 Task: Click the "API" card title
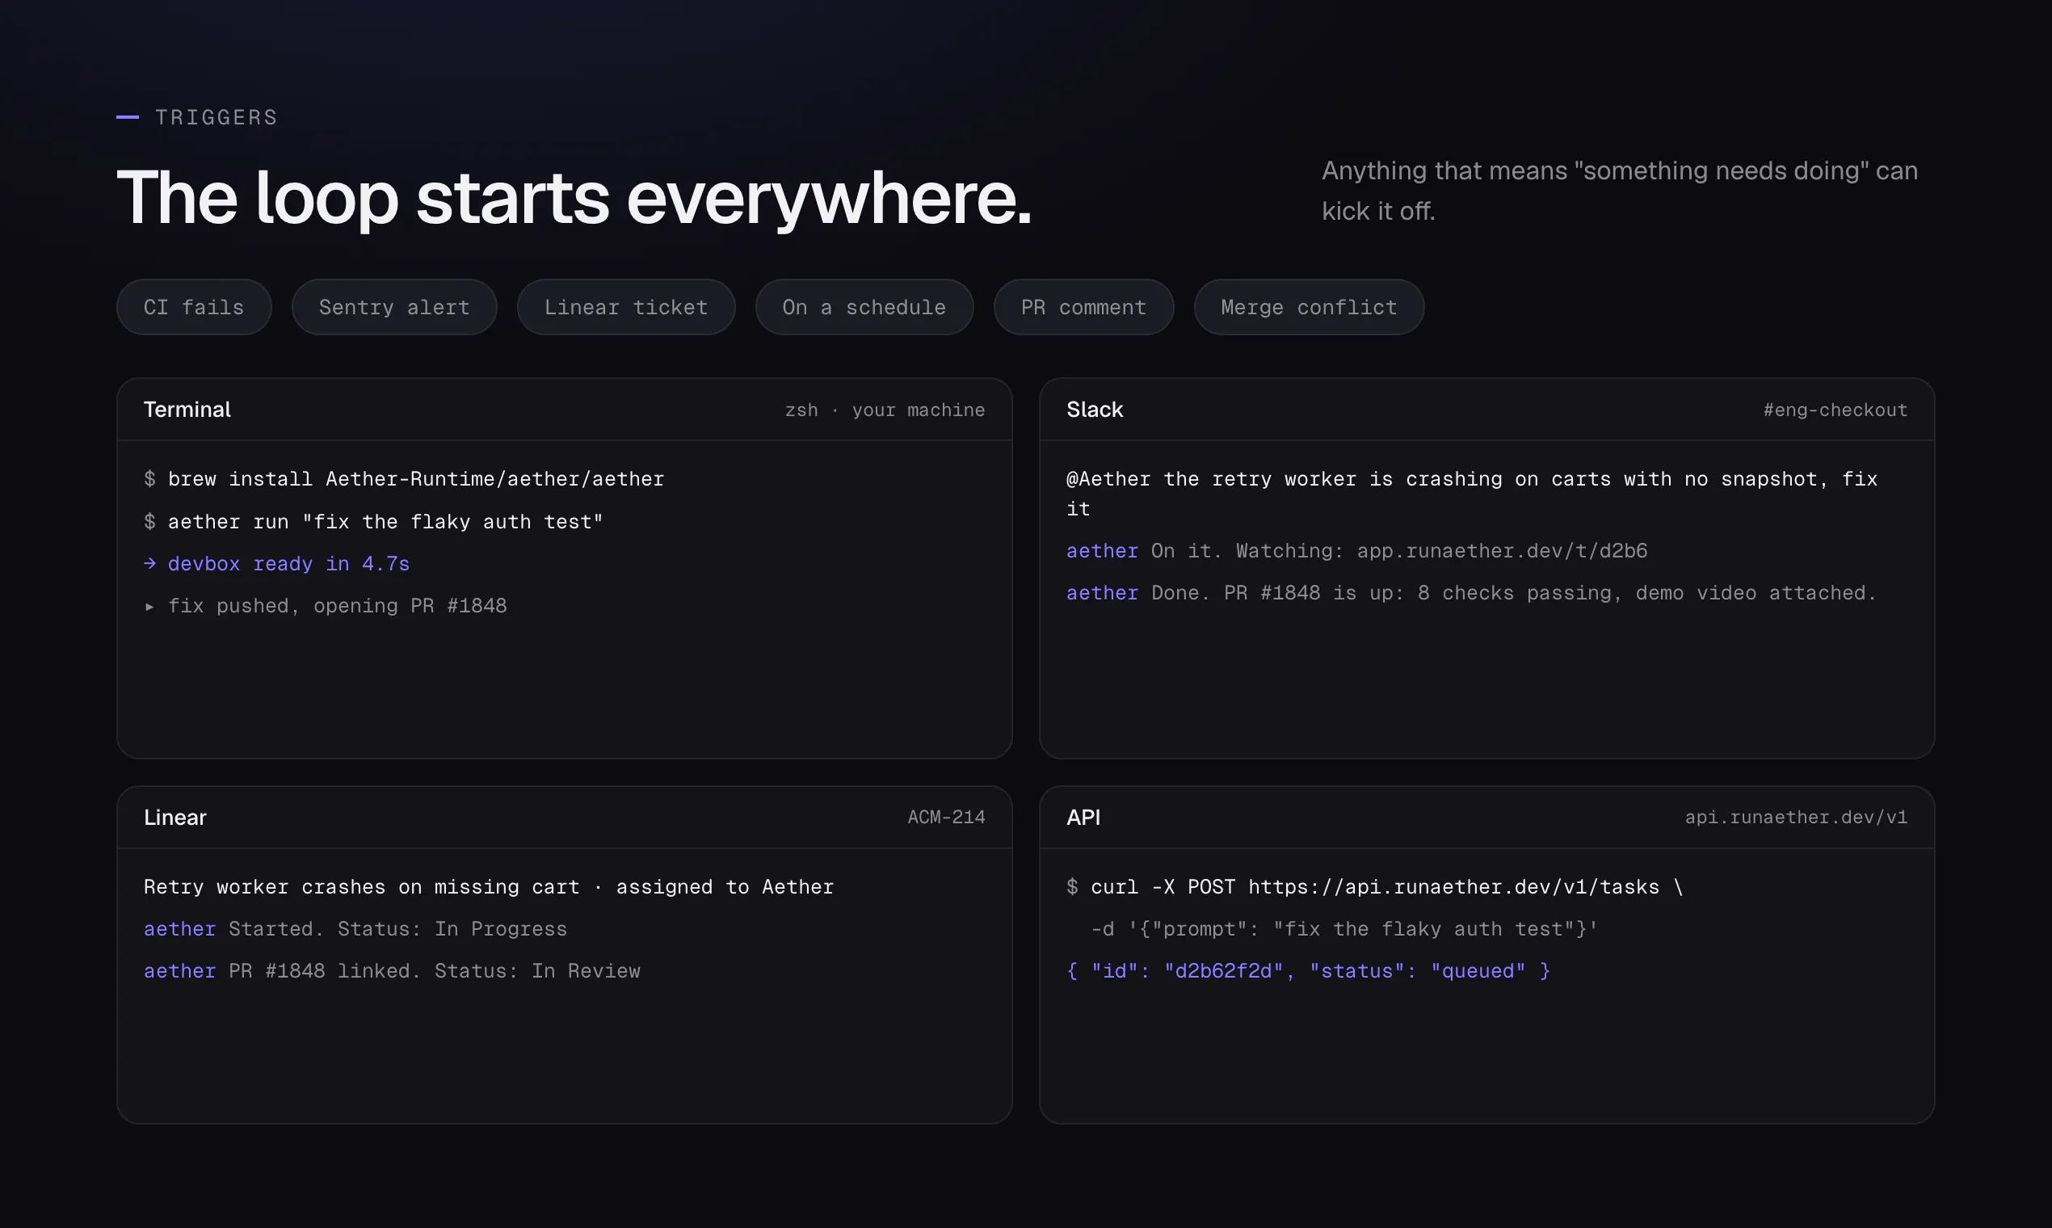click(x=1083, y=818)
